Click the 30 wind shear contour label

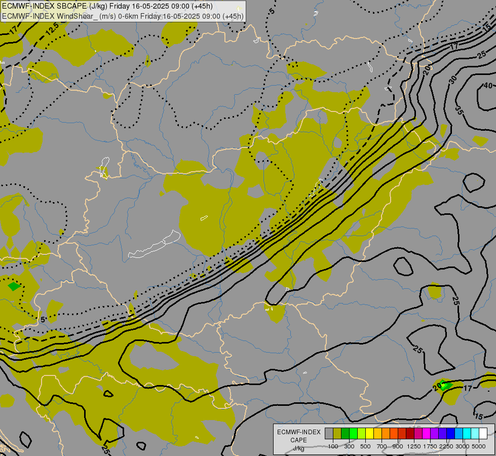click(x=453, y=80)
